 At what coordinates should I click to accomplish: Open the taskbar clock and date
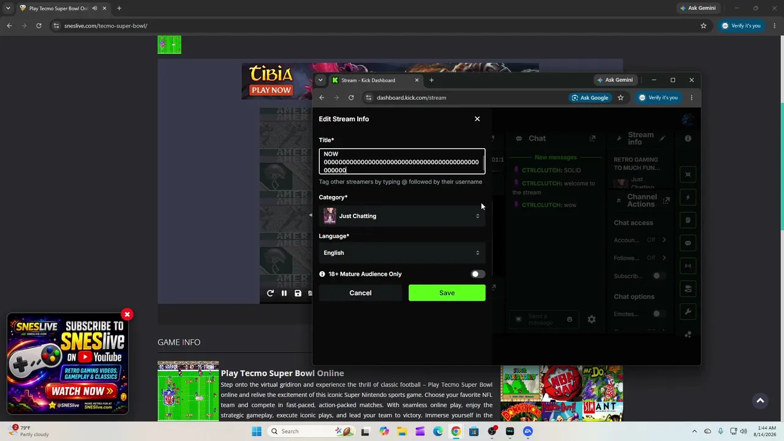click(x=766, y=431)
